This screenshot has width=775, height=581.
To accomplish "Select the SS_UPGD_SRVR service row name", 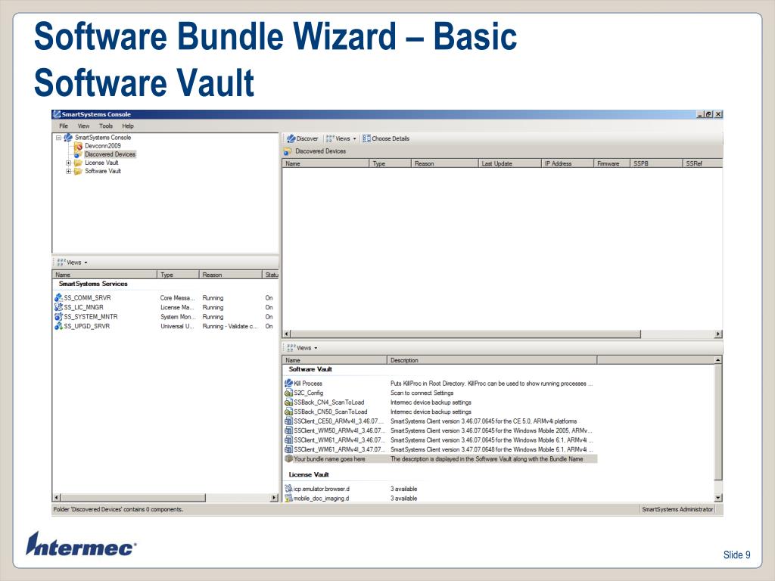I will [87, 326].
